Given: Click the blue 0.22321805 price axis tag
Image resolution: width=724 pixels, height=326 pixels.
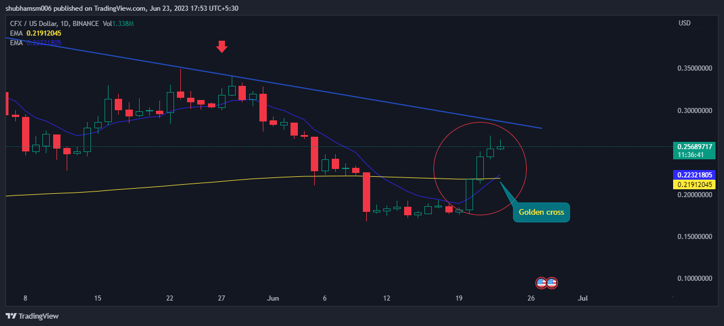Looking at the screenshot, I should tap(696, 175).
